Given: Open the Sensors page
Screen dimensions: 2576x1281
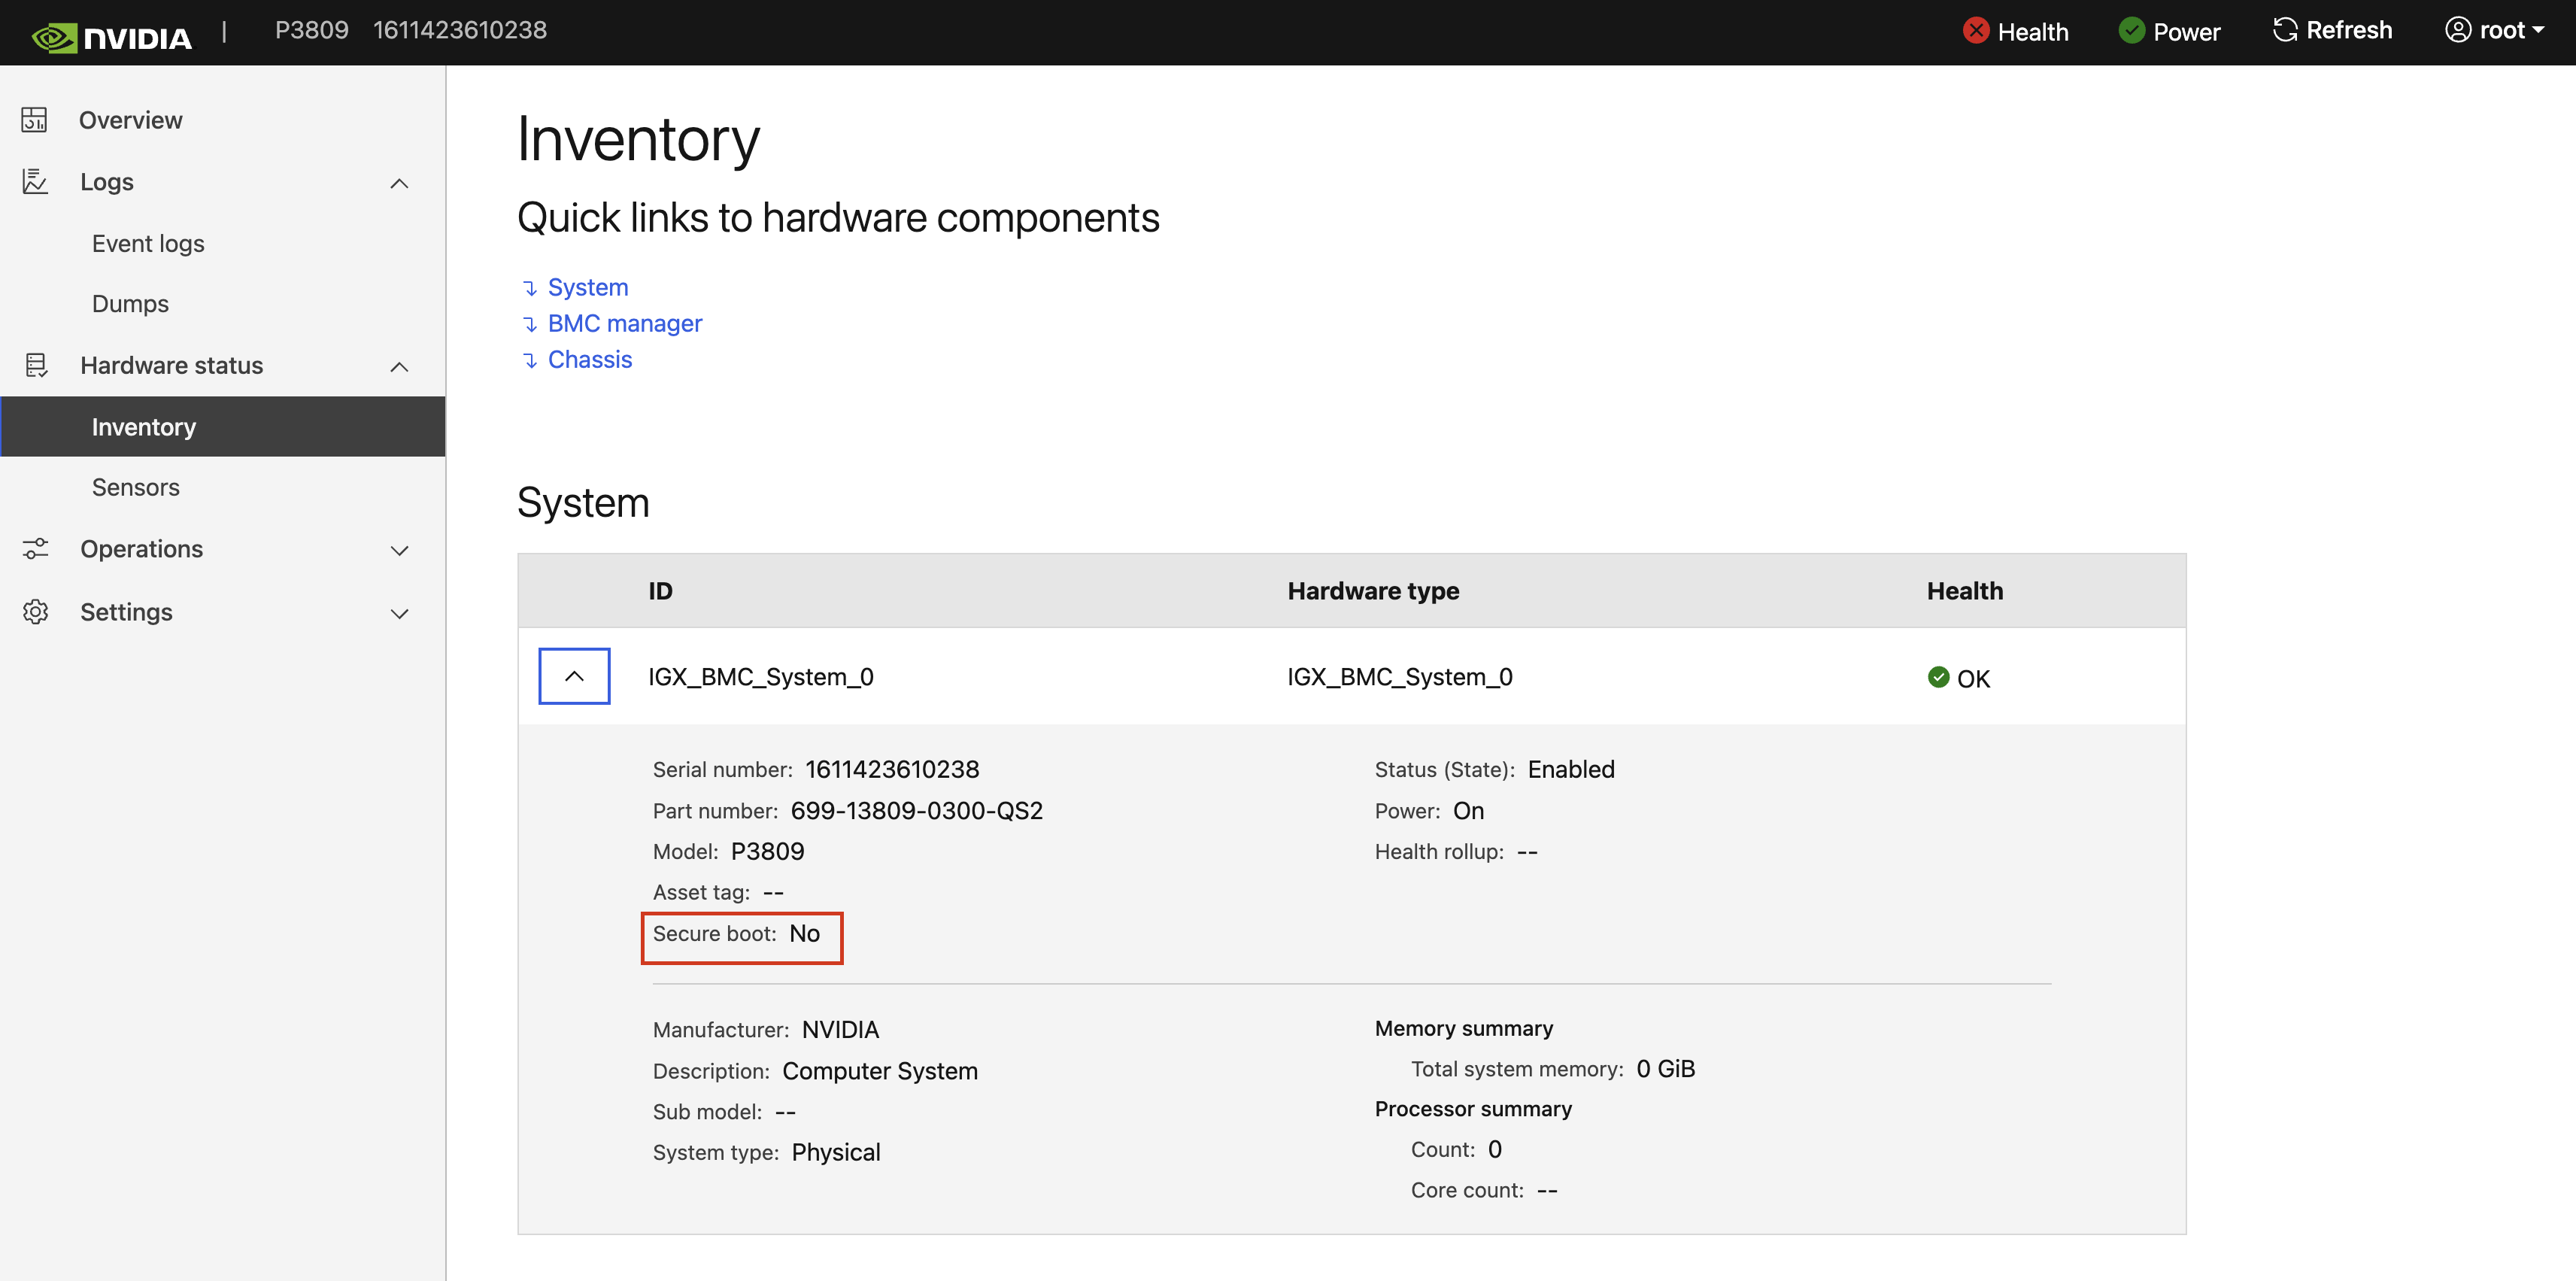Looking at the screenshot, I should click(x=136, y=487).
